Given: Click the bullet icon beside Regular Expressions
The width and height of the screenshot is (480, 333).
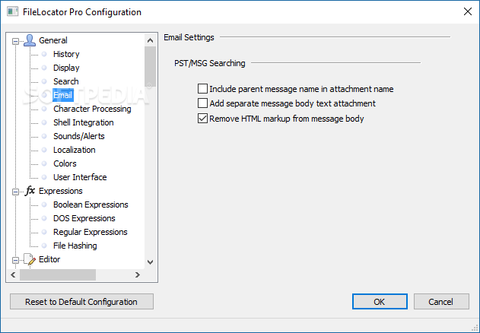Looking at the screenshot, I should (x=44, y=232).
